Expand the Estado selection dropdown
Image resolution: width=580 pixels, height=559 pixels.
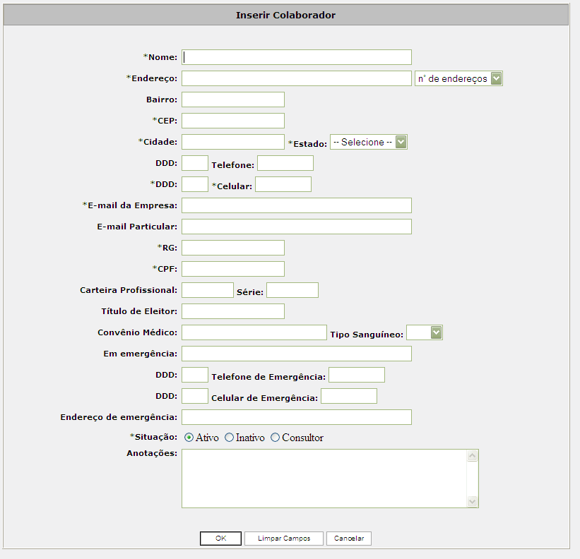coord(369,142)
